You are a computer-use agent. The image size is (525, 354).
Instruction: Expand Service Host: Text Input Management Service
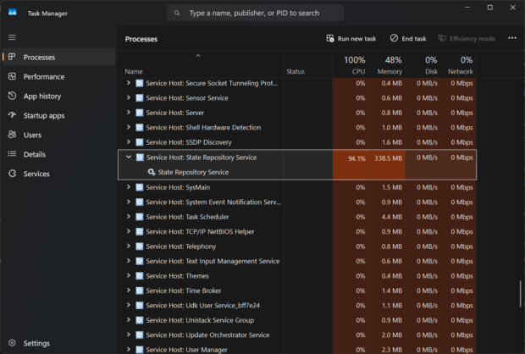(x=128, y=261)
